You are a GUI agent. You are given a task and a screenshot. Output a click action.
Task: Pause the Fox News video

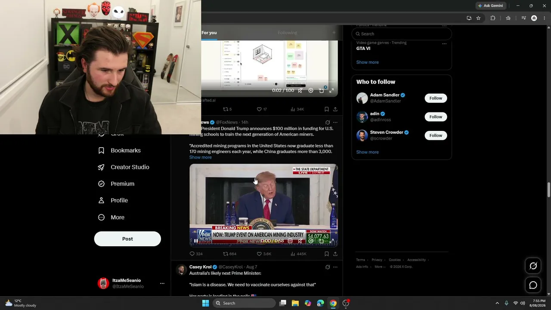pos(196,241)
